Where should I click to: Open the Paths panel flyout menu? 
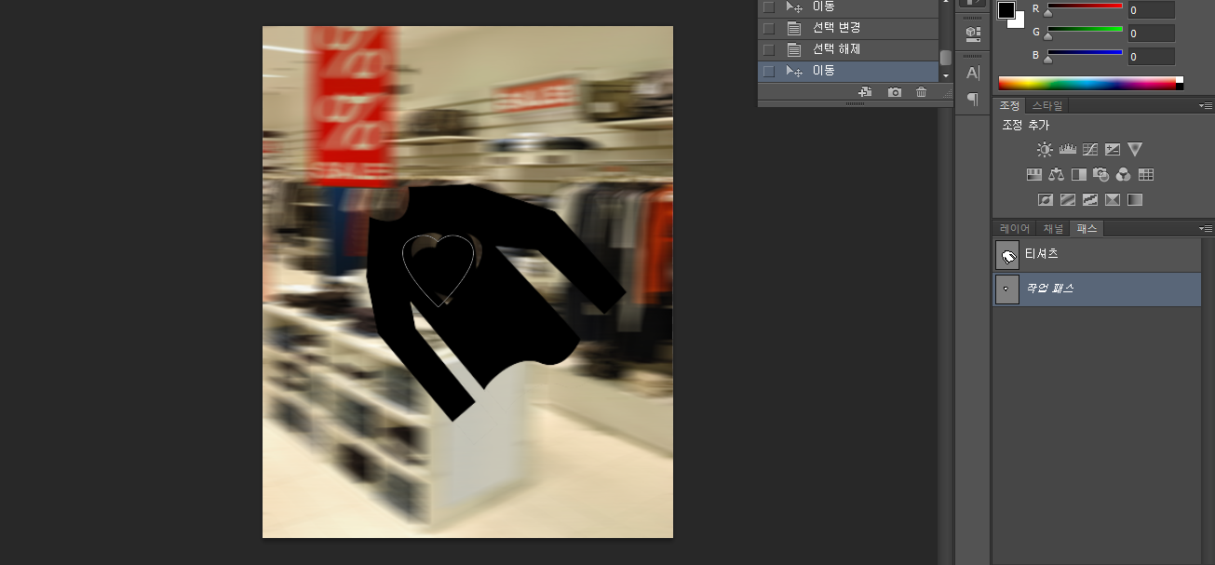[x=1205, y=228]
